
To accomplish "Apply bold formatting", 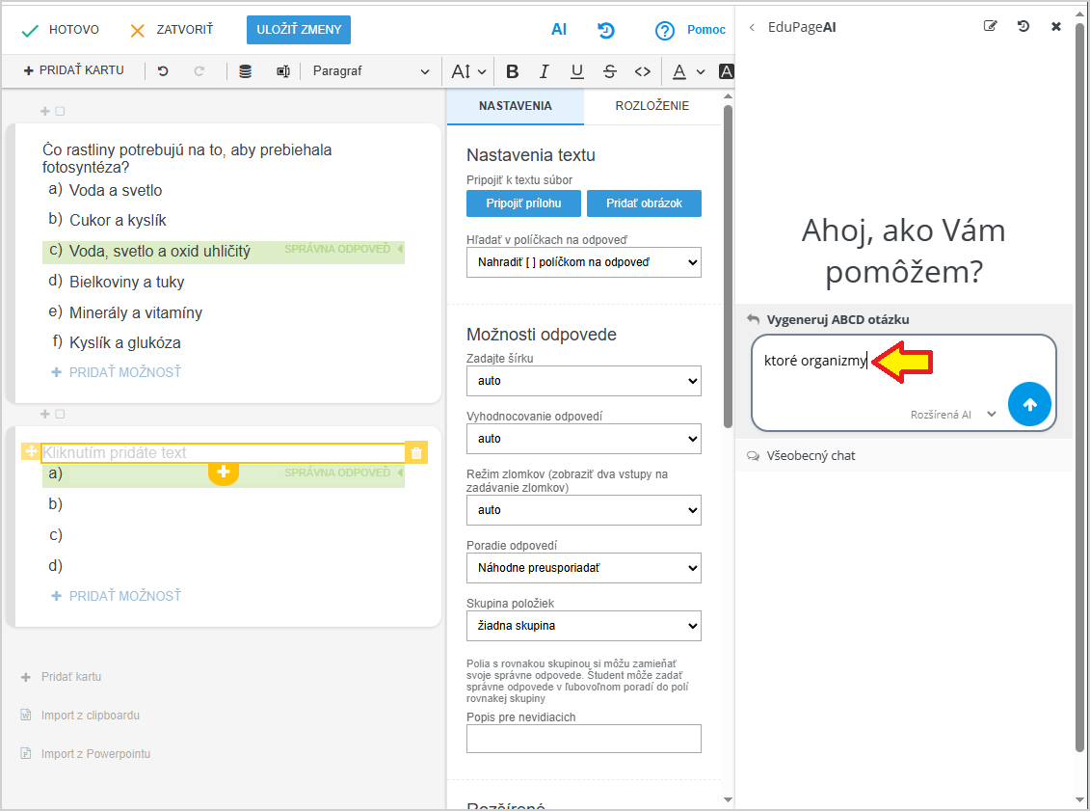I will 512,71.
